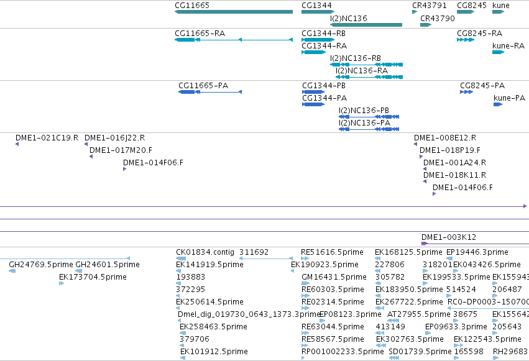Select protein CG1344-PB
This screenshot has width=529, height=361.
point(323,86)
